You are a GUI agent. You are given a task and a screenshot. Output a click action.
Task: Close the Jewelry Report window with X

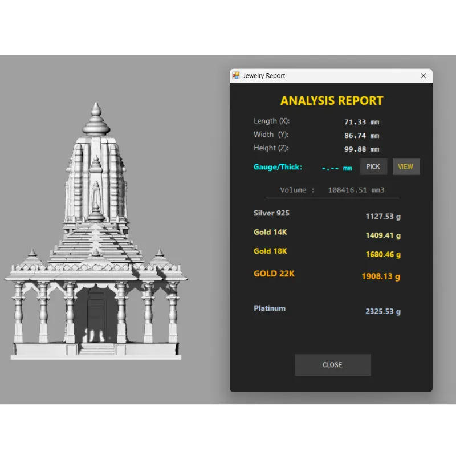click(x=423, y=75)
